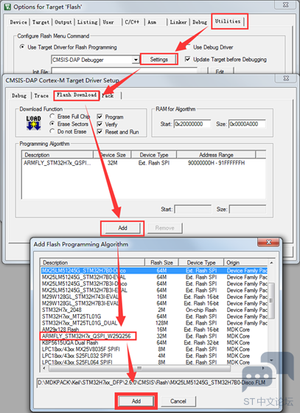Open the Flash Download tab
Viewport: 300px width, 413px height.
pos(77,95)
